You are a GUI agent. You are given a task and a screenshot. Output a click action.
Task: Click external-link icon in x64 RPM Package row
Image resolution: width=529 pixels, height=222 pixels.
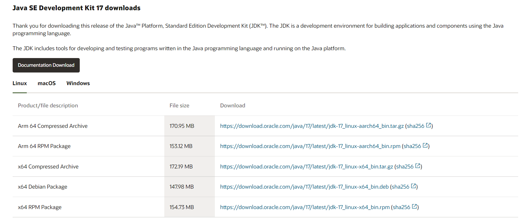(414, 207)
